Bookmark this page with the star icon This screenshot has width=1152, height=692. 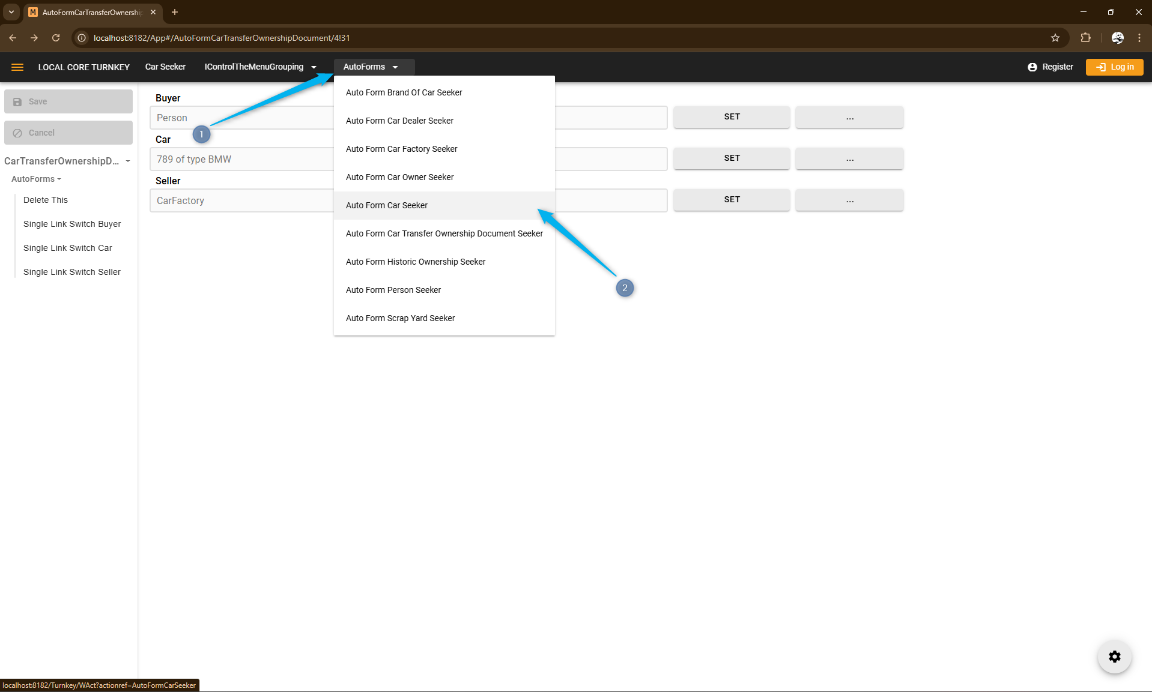tap(1055, 38)
